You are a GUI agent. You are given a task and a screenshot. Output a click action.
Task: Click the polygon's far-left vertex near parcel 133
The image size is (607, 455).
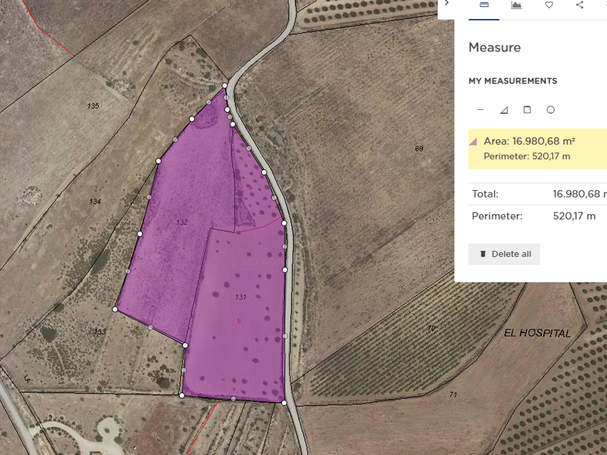[115, 309]
